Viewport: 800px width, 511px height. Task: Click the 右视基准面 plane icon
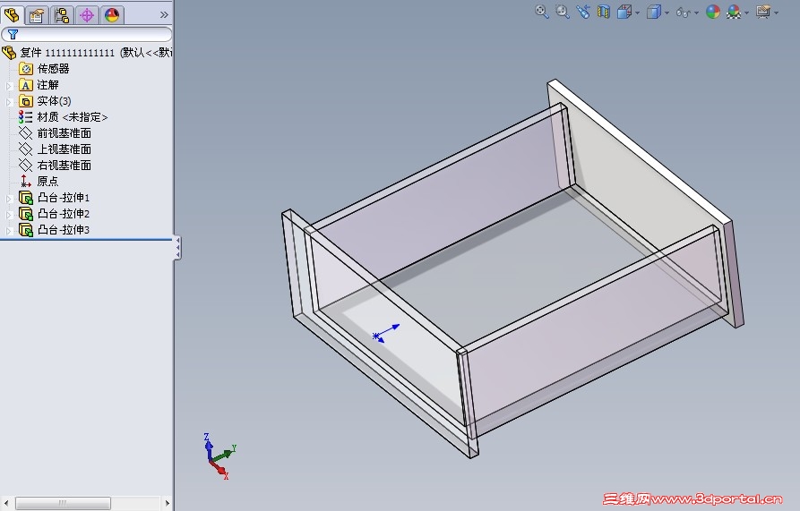pyautogui.click(x=25, y=165)
